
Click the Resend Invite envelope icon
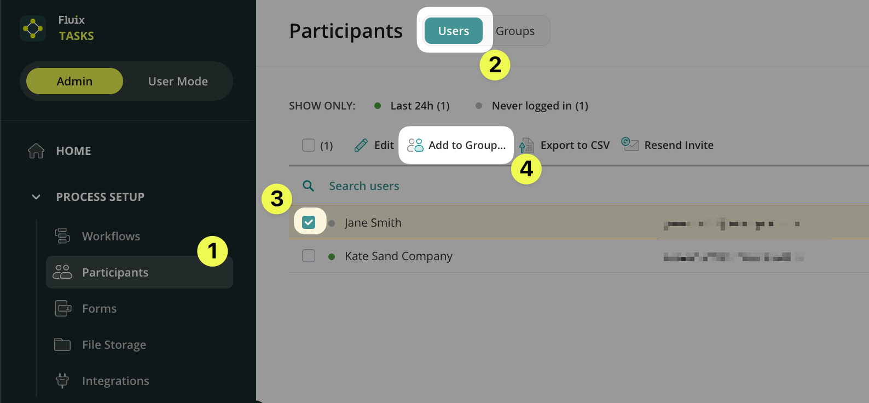coord(630,144)
